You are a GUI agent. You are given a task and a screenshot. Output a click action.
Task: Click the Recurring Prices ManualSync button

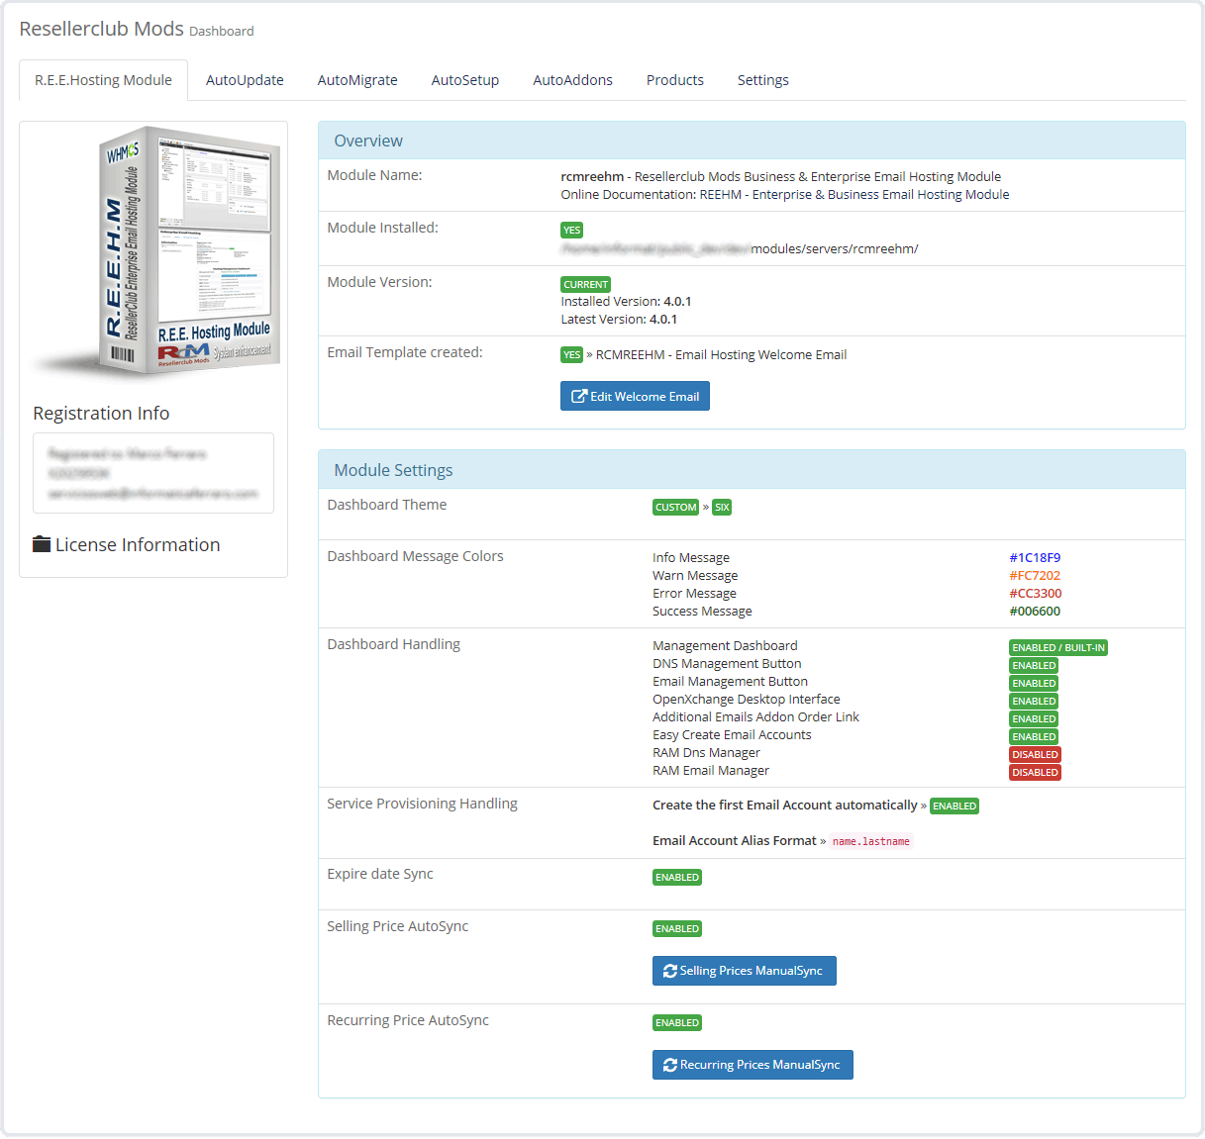tap(753, 1065)
